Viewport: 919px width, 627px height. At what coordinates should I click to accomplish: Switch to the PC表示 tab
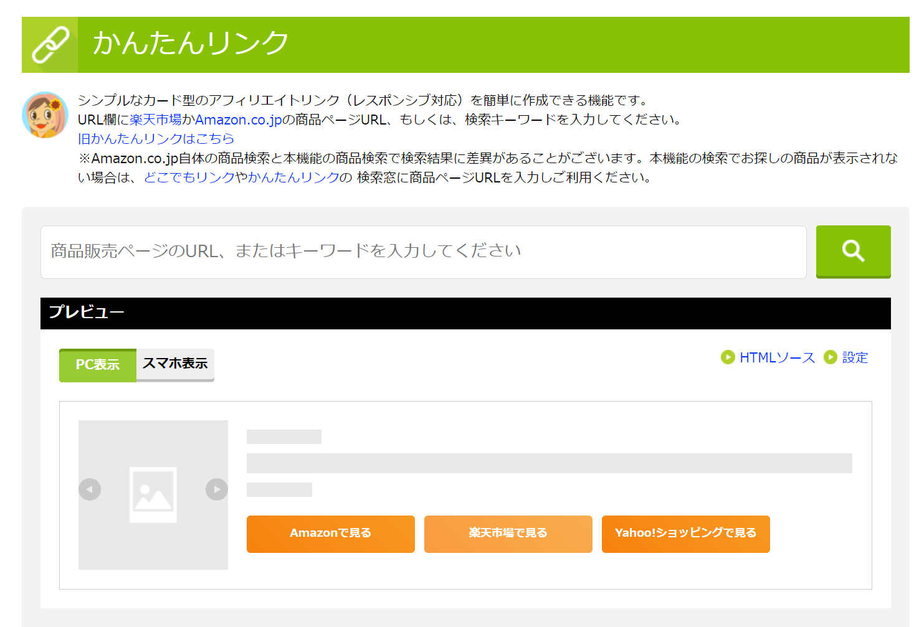click(x=98, y=365)
